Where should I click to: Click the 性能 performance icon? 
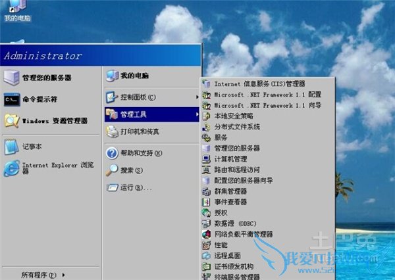[x=206, y=245]
